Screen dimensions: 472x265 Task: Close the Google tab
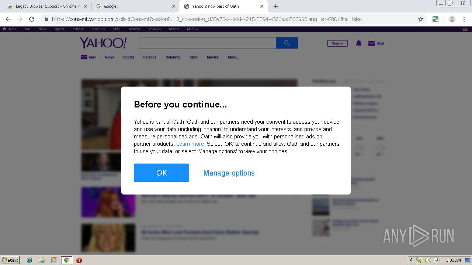[x=174, y=6]
